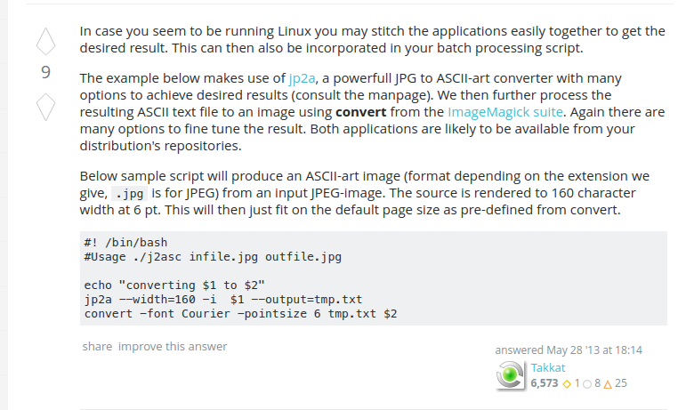Click the bold word convert in the paragraph
Screen dimensions: 686x410
pyautogui.click(x=361, y=112)
